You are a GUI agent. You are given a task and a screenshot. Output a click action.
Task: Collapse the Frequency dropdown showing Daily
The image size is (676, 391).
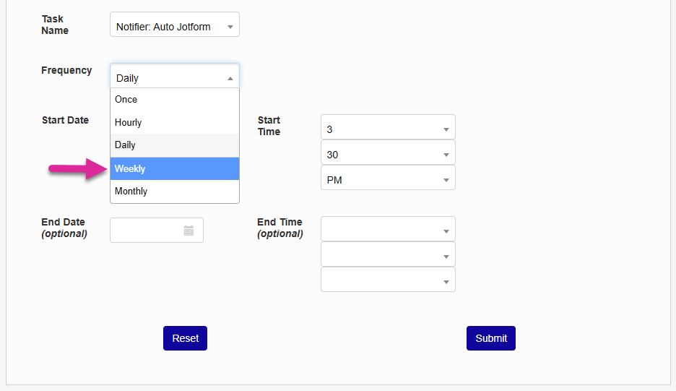[175, 77]
